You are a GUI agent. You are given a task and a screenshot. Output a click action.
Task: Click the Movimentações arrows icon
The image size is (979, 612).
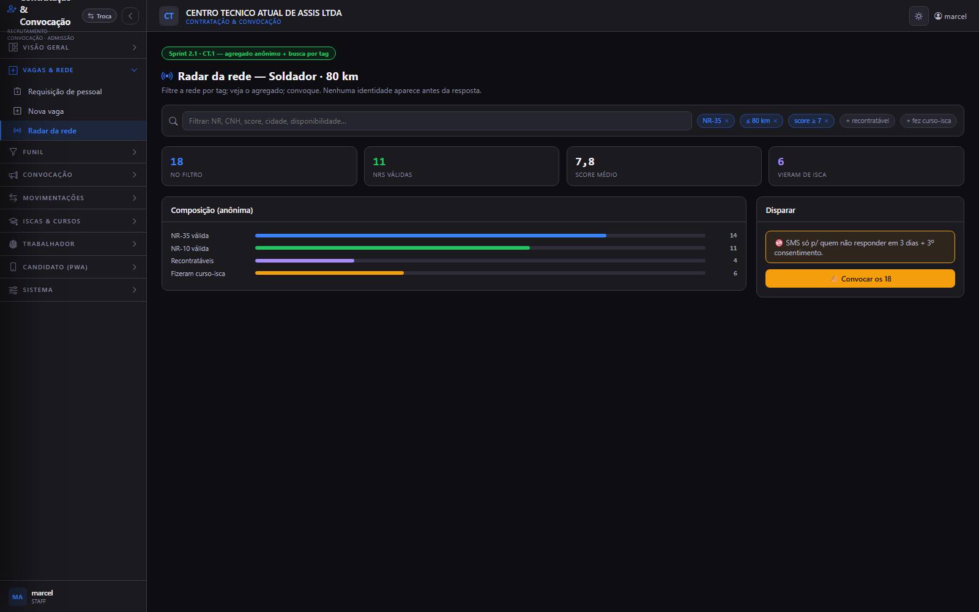[x=13, y=198]
